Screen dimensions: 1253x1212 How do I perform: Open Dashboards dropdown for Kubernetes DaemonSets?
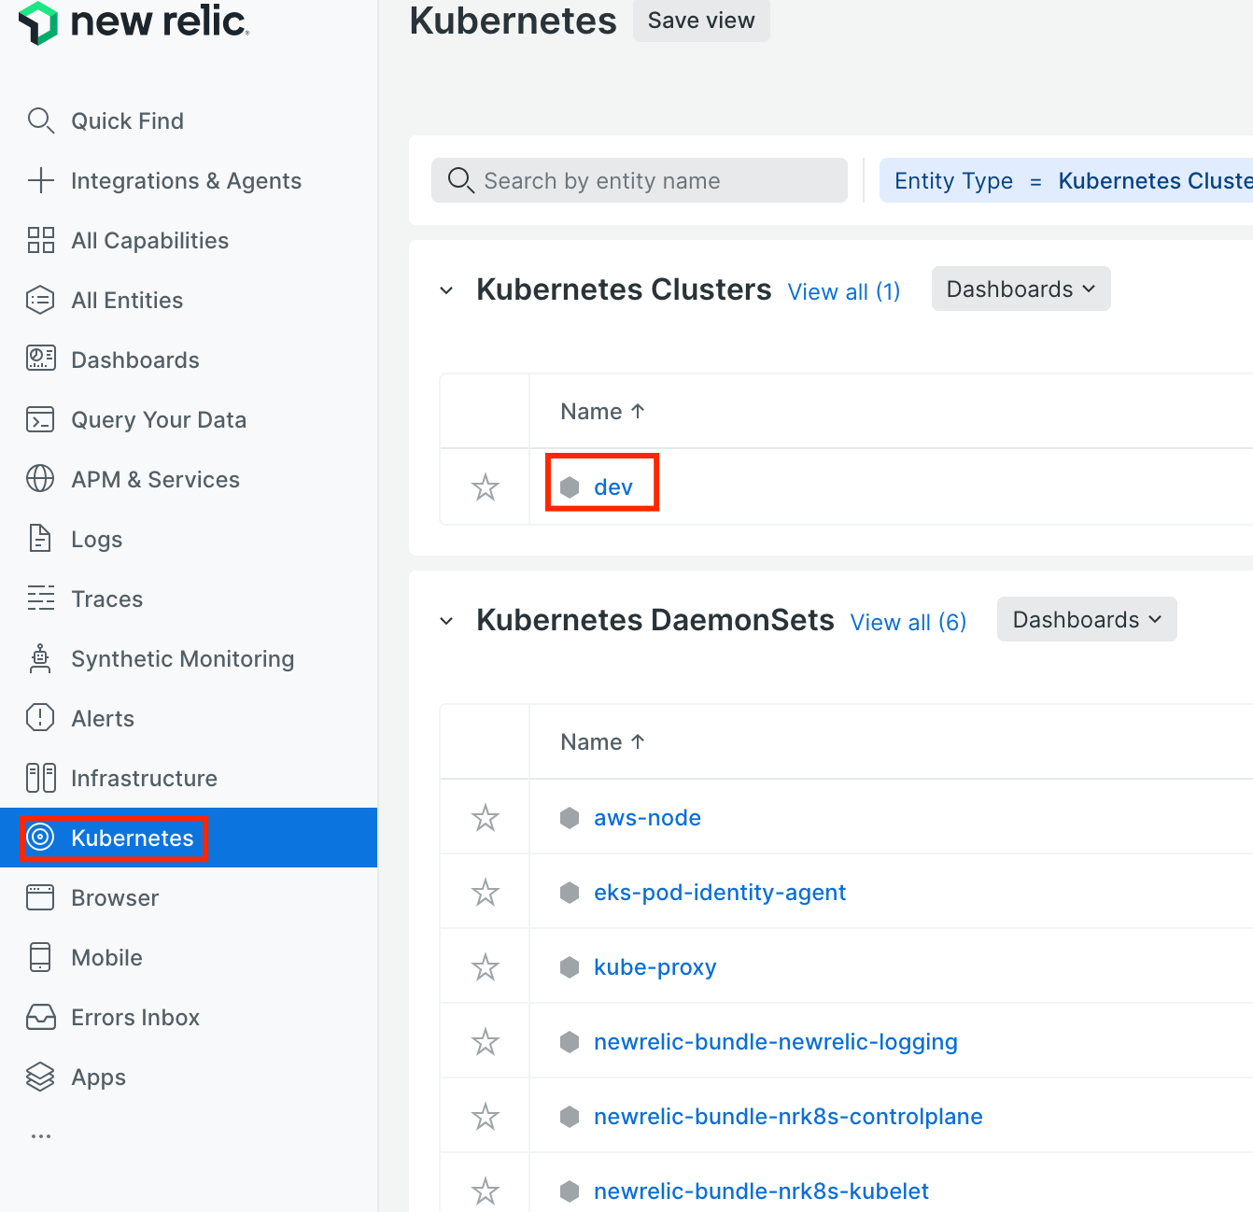1087,619
